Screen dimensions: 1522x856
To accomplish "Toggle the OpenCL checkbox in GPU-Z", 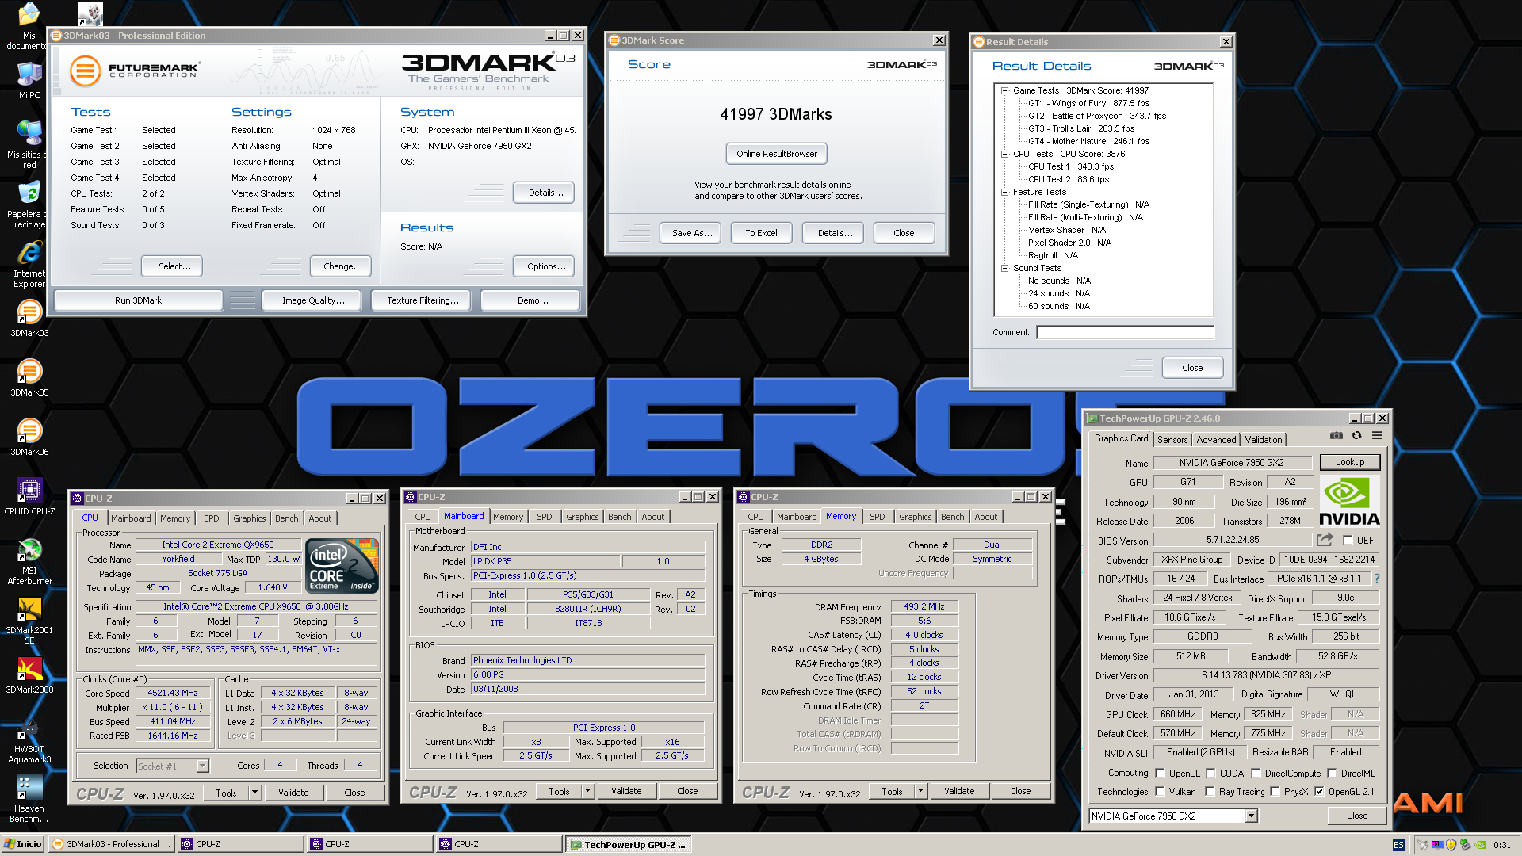I will click(x=1160, y=774).
